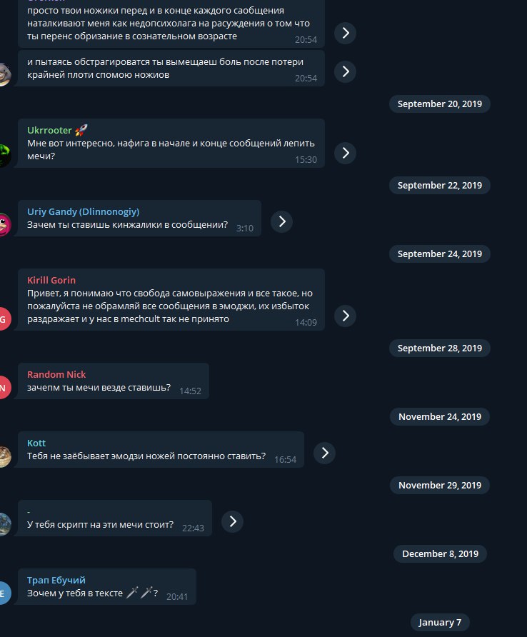The height and width of the screenshot is (637, 527).
Task: Click arrow beside the script question message
Action: (x=232, y=521)
